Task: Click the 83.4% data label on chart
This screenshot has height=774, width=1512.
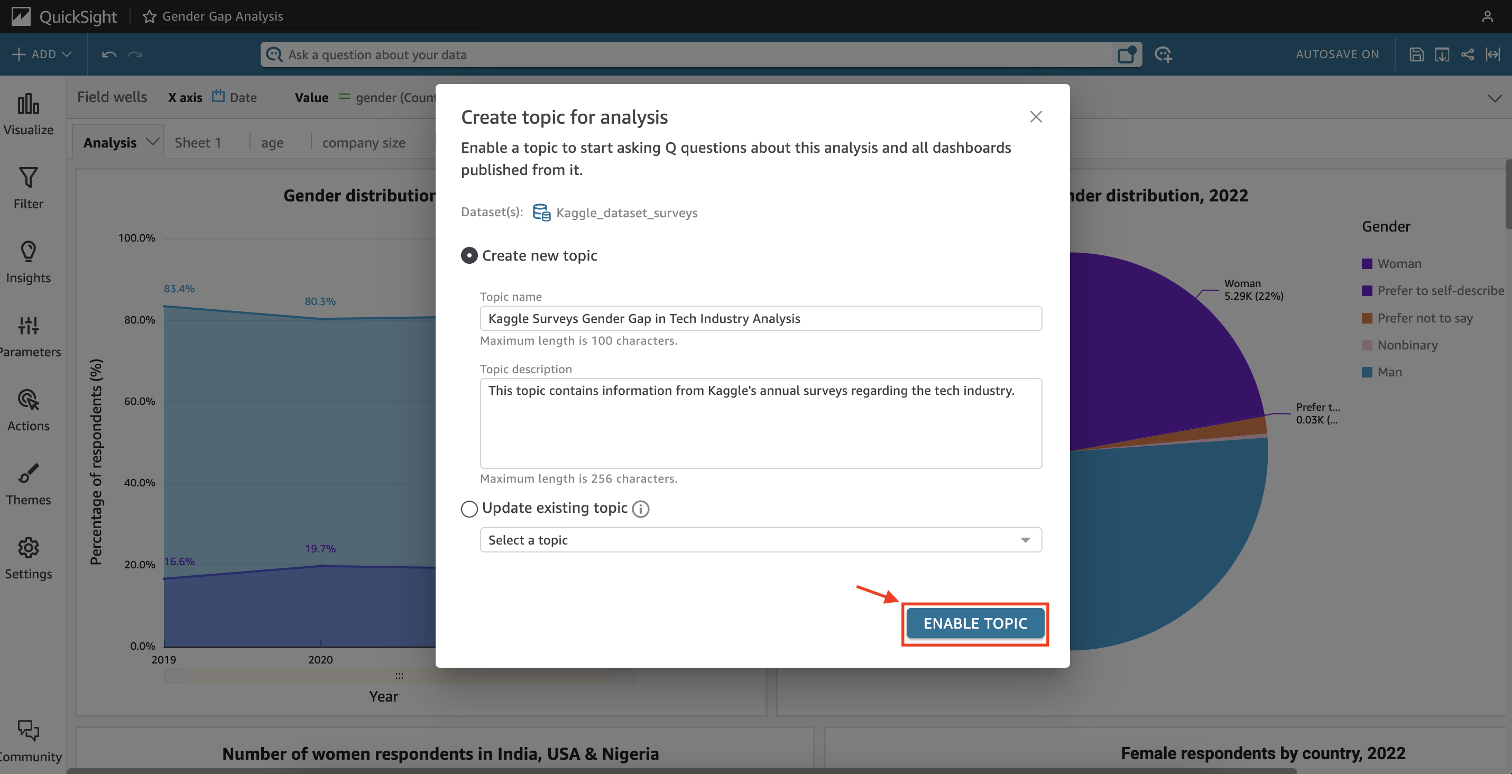Action: (179, 289)
